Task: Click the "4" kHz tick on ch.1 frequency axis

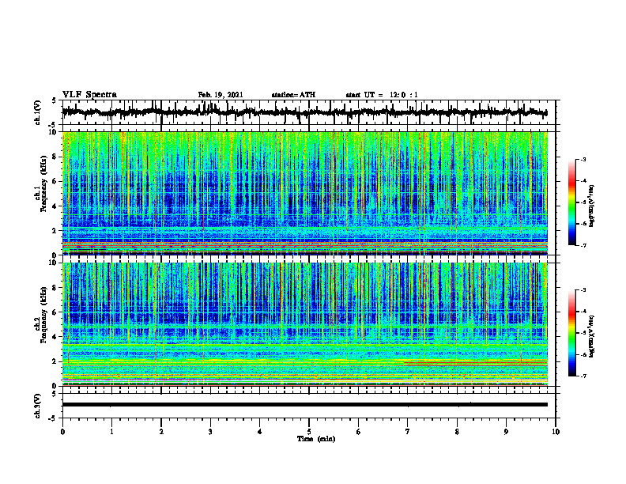Action: pos(55,206)
